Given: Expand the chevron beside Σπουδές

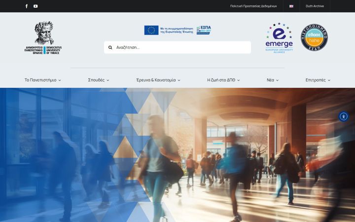Looking at the screenshot, I should (x=108, y=80).
